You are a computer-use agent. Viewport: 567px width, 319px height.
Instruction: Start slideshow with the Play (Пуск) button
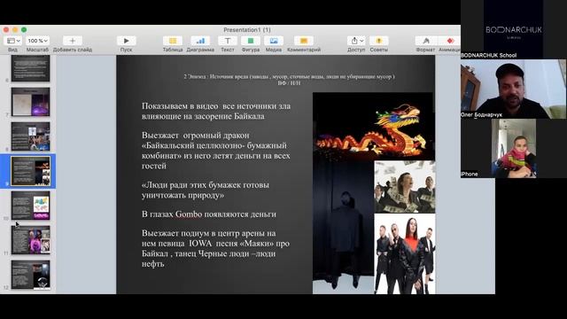pos(126,41)
